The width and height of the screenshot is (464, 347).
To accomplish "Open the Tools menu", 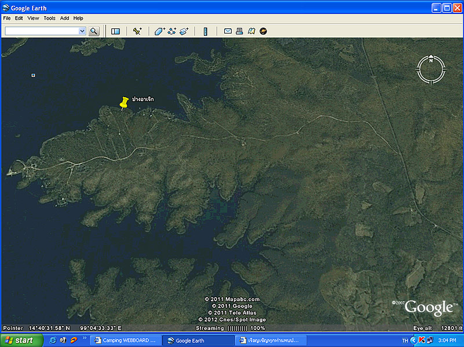I will pyautogui.click(x=49, y=19).
